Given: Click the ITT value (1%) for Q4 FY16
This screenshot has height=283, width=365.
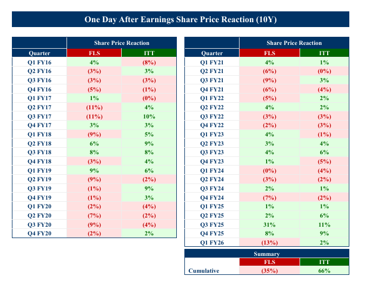Looking at the screenshot, I should (x=149, y=89).
